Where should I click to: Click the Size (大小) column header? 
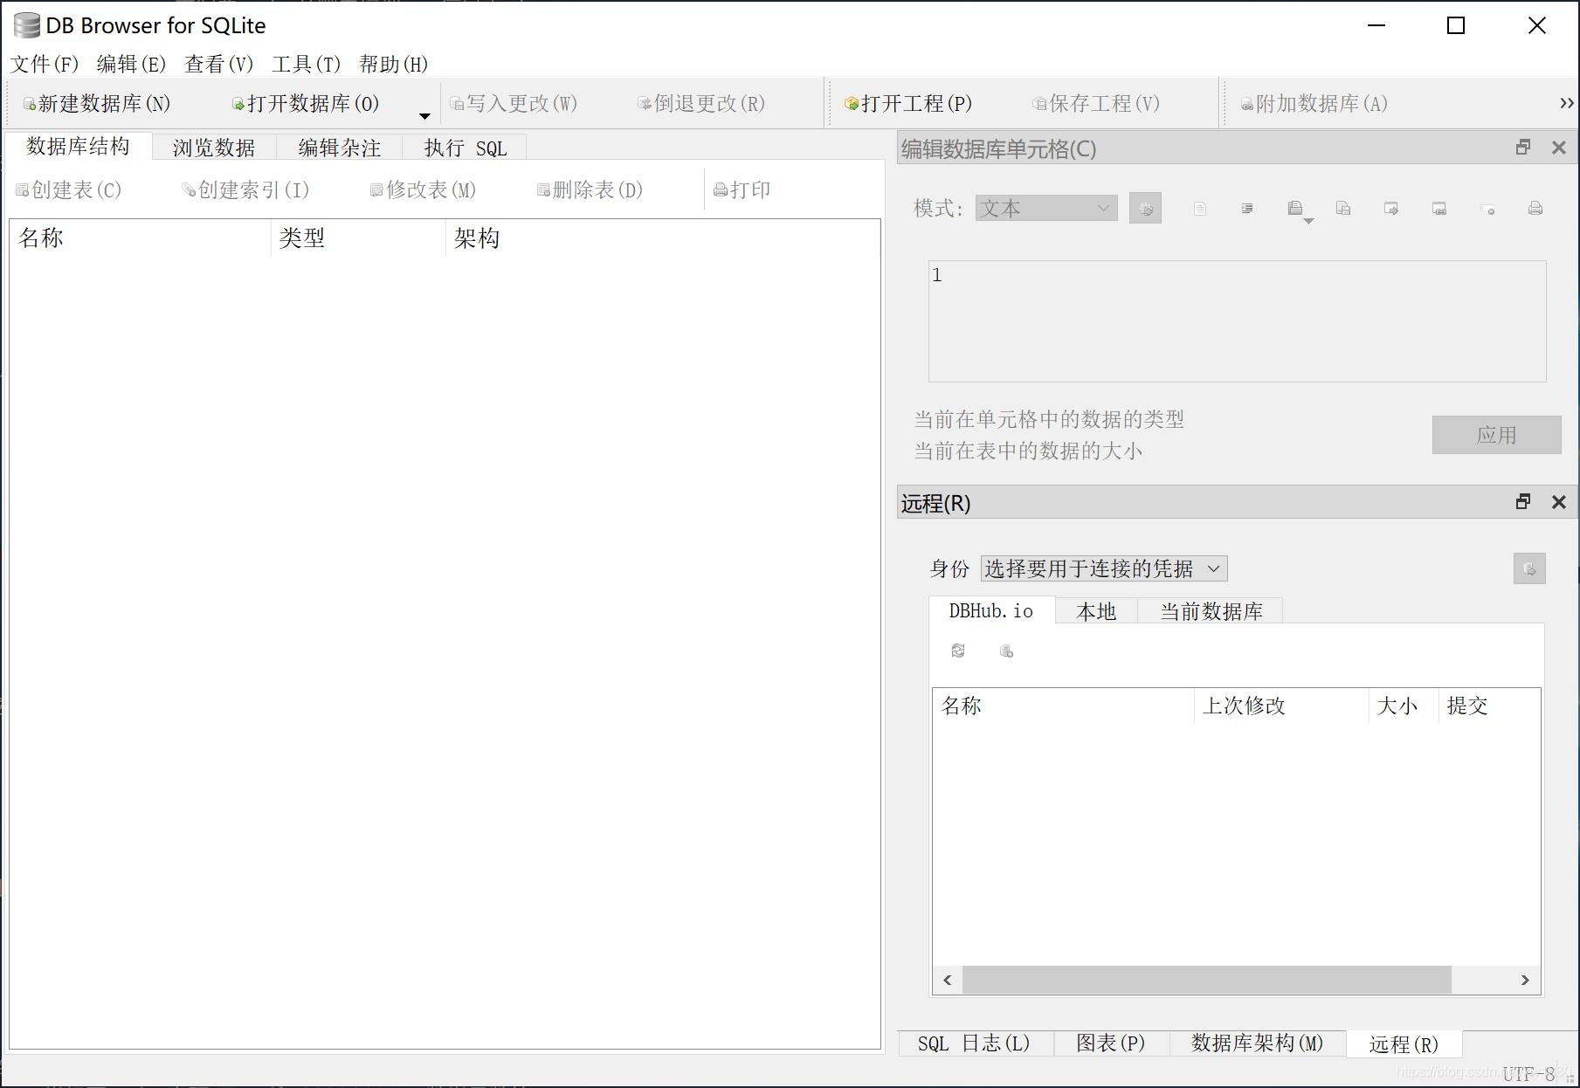click(x=1403, y=706)
